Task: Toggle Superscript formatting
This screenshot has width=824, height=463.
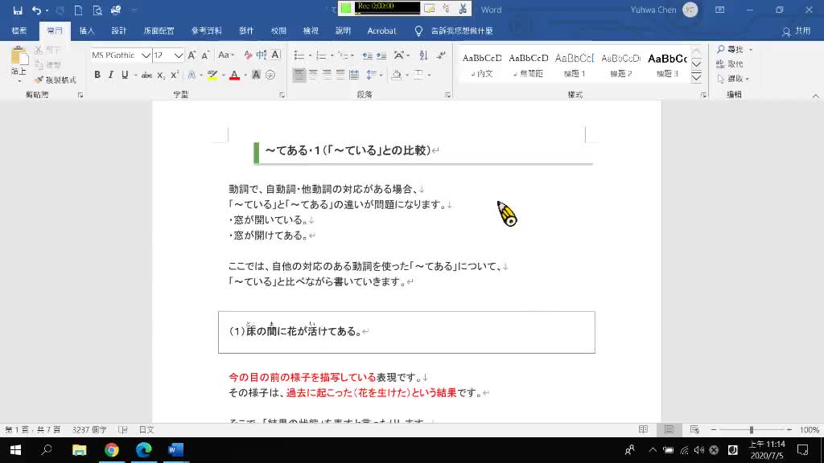Action: click(x=175, y=75)
